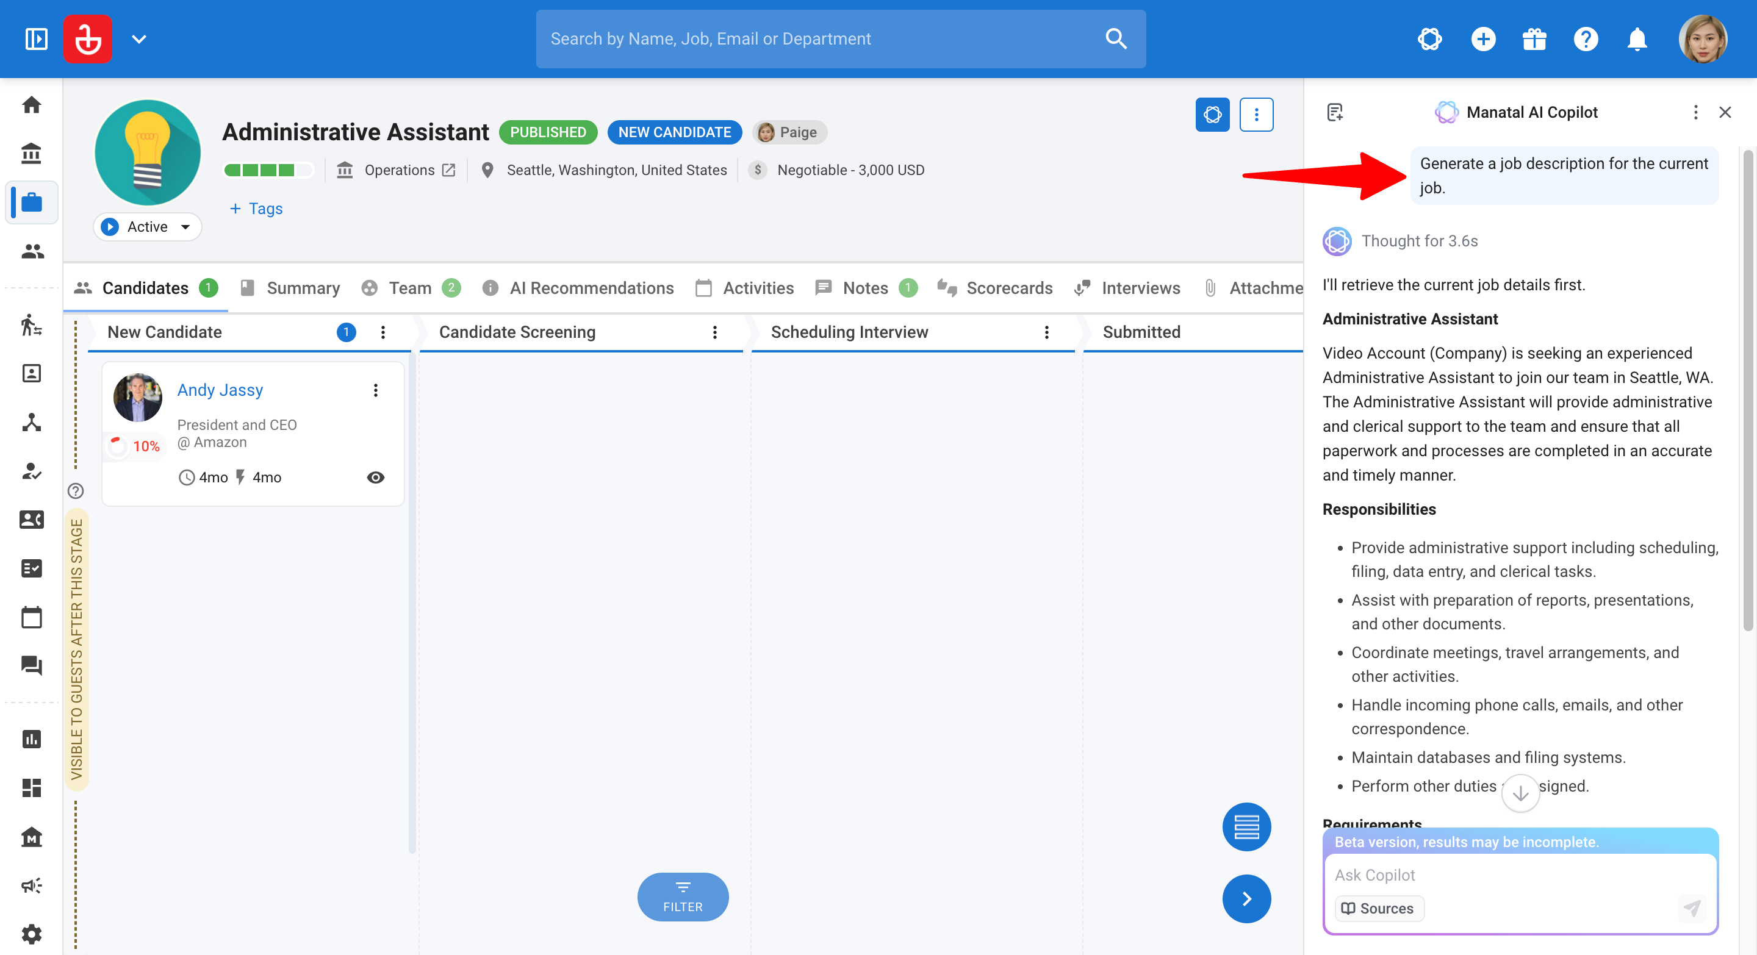Open the New Candidate stage options menu

383,332
